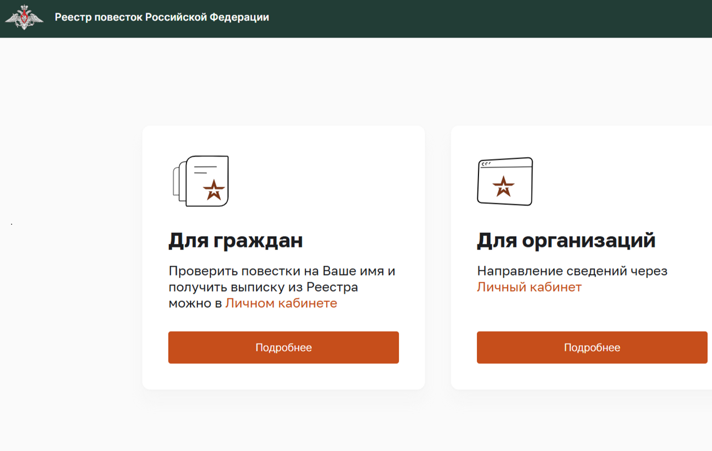Click the "получить выписку из Реестра" text line
Viewport: 712px width, 451px height.
click(x=263, y=287)
